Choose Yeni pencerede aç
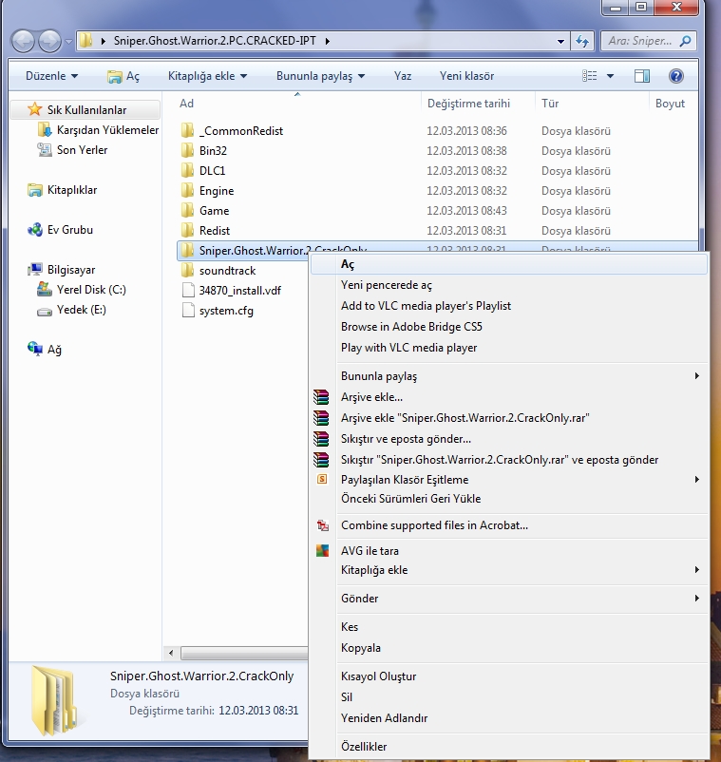The width and height of the screenshot is (721, 762). (x=508, y=285)
